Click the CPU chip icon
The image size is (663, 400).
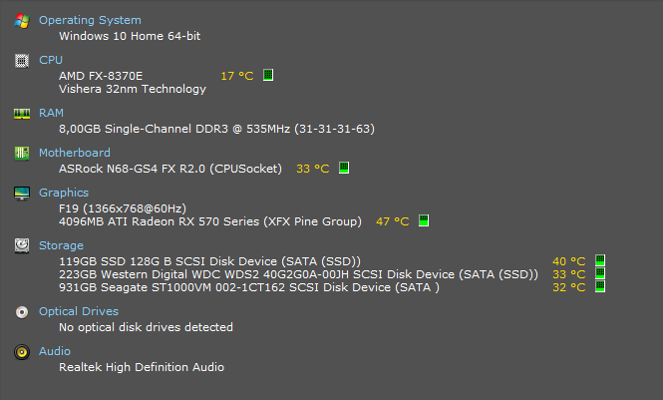22,61
